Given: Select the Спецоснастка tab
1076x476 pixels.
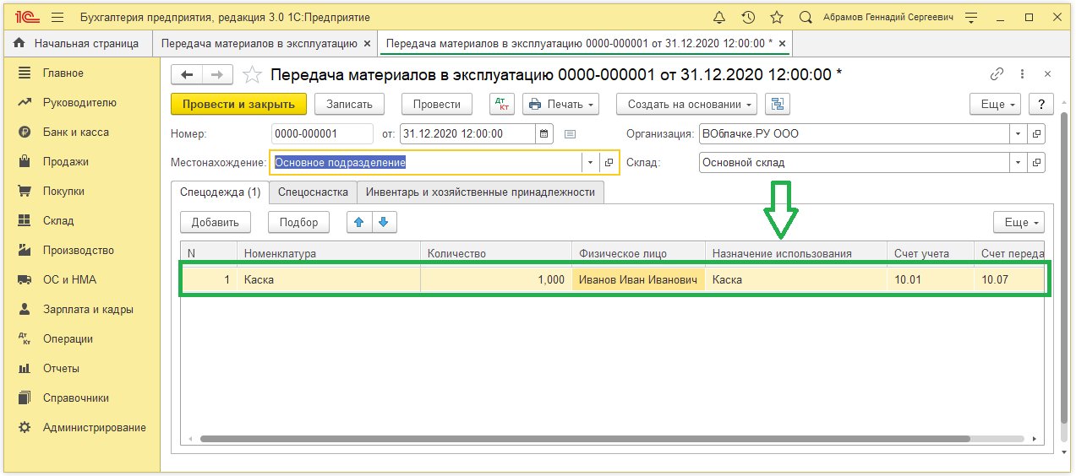Looking at the screenshot, I should tap(313, 192).
